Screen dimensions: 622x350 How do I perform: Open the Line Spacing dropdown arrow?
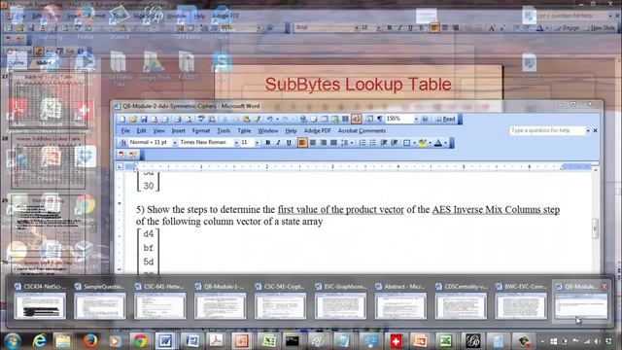click(352, 143)
